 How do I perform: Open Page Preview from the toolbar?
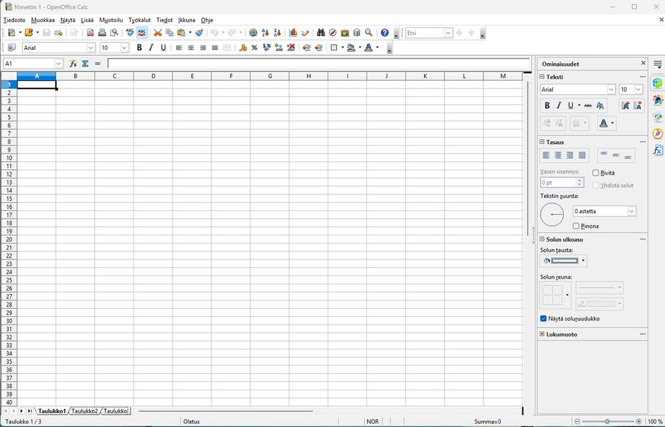coord(114,33)
